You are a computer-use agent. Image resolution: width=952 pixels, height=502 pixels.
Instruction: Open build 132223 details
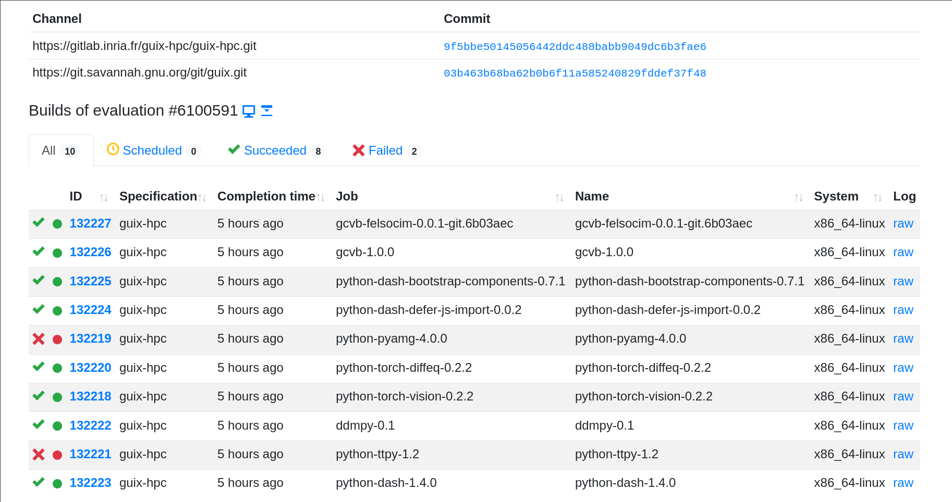click(x=90, y=483)
